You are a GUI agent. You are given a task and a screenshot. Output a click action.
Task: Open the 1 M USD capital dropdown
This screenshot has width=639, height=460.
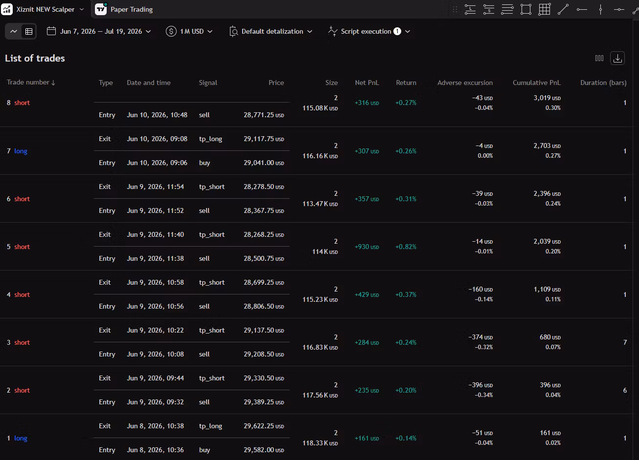(189, 31)
